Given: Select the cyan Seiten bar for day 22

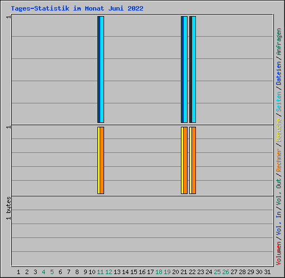Looking at the screenshot, I should (x=194, y=69).
